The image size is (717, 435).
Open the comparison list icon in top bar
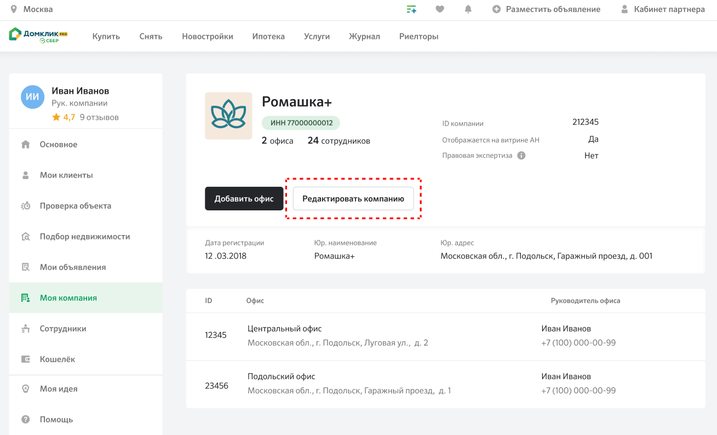(411, 9)
